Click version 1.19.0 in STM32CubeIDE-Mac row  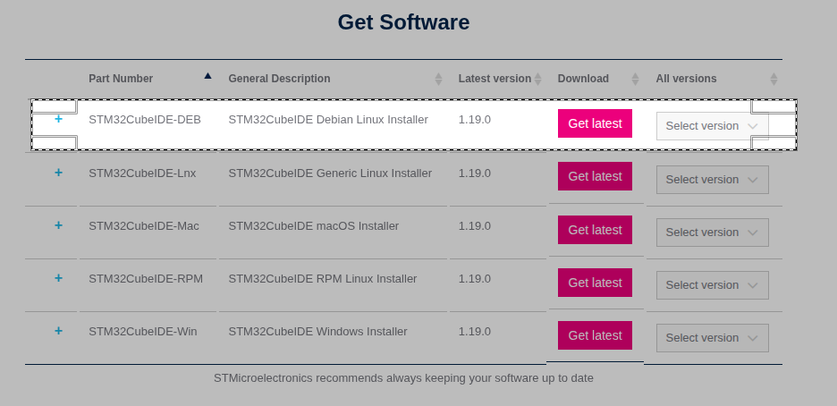pyautogui.click(x=475, y=226)
